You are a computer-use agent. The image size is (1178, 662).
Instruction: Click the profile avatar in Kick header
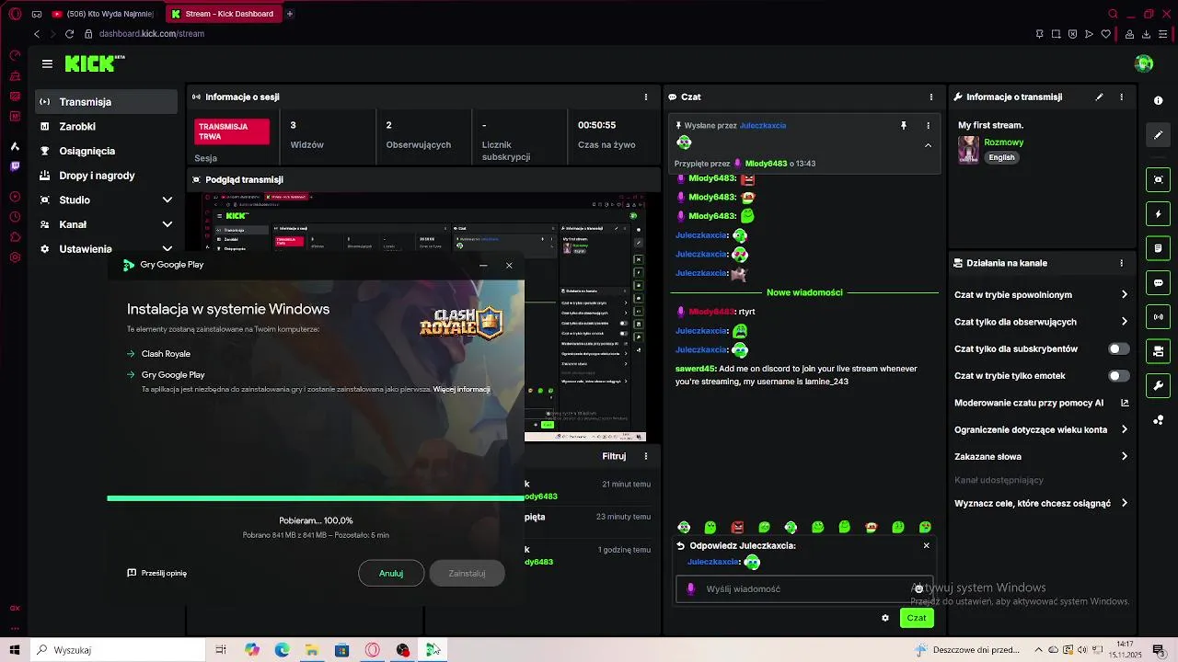point(1144,63)
